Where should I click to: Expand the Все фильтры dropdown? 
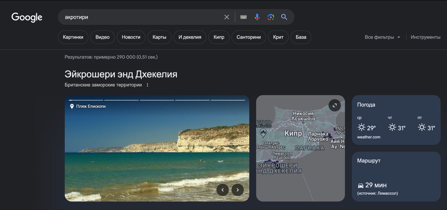coord(382,37)
